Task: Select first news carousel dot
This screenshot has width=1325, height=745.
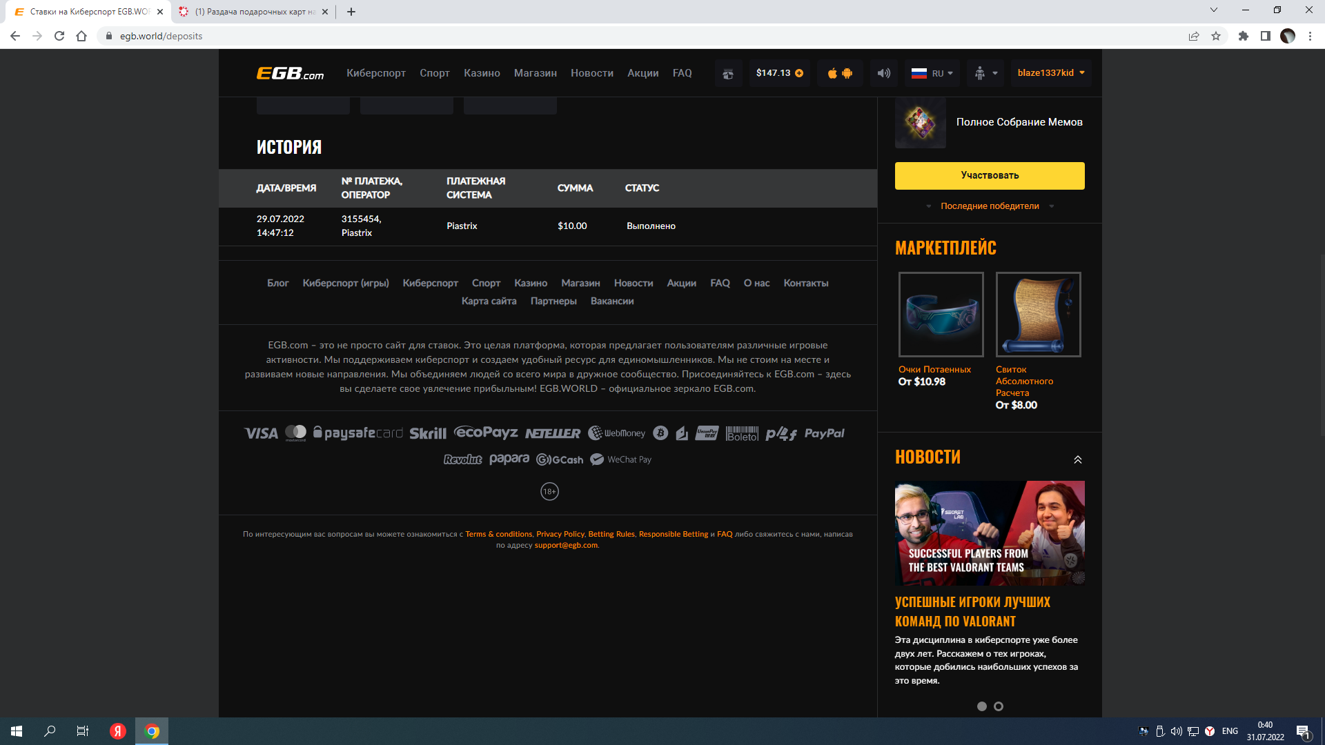Action: click(982, 706)
